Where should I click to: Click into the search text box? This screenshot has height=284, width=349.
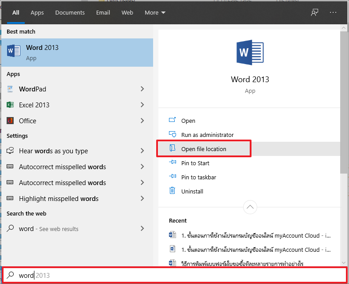(175, 275)
